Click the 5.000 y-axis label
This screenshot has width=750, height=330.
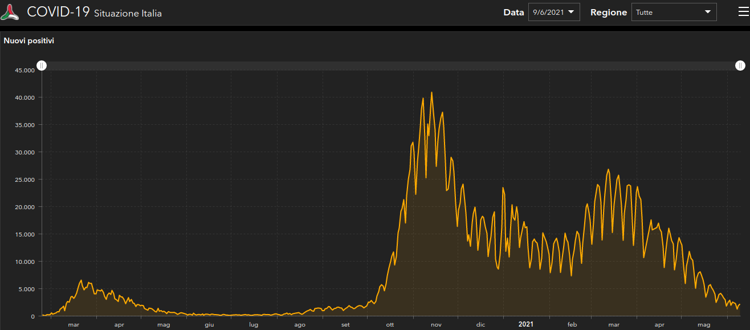coord(27,289)
